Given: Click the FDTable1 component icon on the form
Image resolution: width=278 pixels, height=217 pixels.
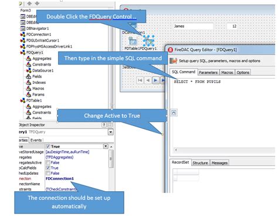Looking at the screenshot, I should [x=133, y=41].
